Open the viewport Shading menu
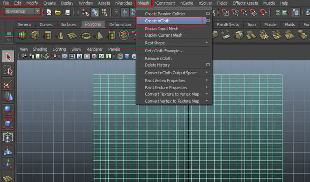Viewport: 310px width, 182px height. 40,49
